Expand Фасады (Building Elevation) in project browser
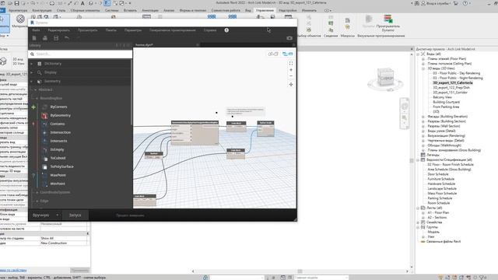This screenshot has width=498, height=280. point(423,117)
